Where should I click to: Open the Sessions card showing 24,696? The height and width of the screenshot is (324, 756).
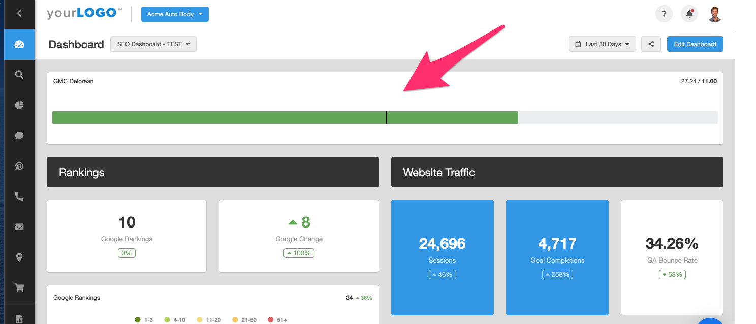[443, 257]
